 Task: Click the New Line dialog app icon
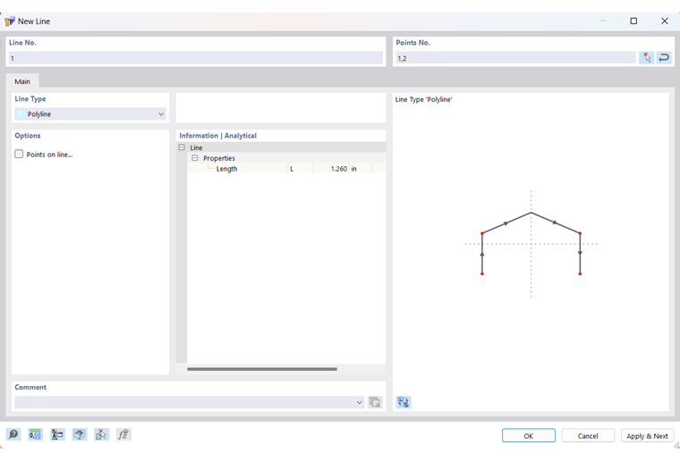tap(10, 21)
